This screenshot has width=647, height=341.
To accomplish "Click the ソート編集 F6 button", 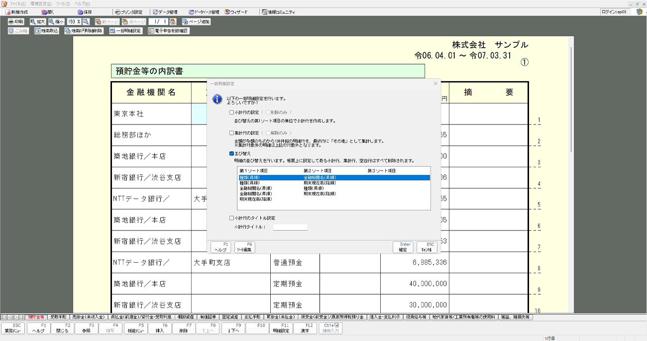I will [244, 247].
